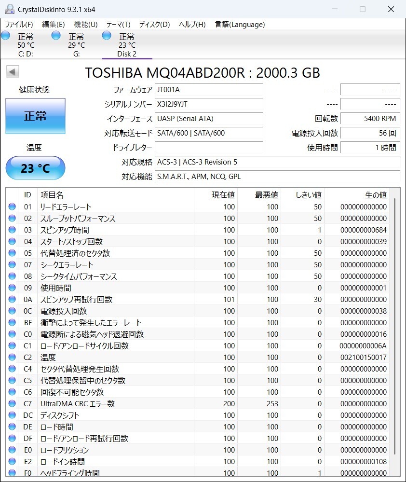This screenshot has height=482, width=406.
Task: Switch to the C: D: disk tab
Action: click(26, 45)
